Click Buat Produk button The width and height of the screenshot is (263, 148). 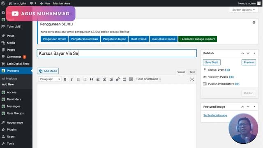(x=139, y=39)
